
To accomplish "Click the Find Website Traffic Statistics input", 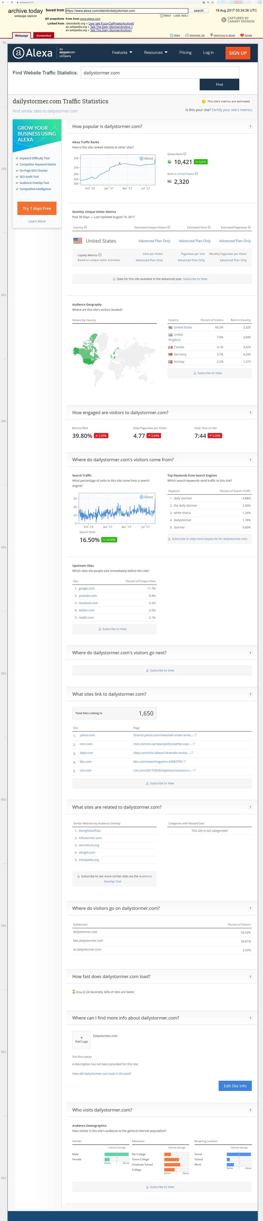I will 160,73.
